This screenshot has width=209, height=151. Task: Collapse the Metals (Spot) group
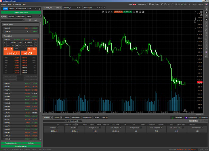(x=3, y=25)
